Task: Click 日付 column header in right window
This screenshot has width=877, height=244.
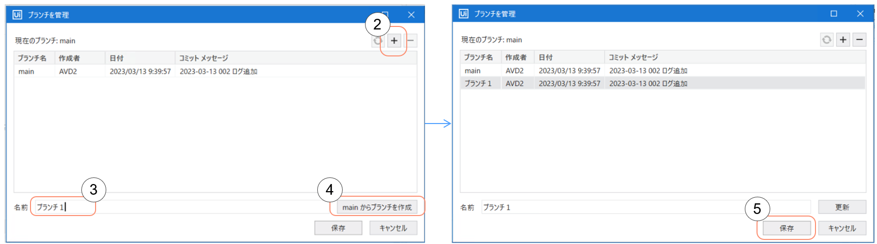Action: 569,57
